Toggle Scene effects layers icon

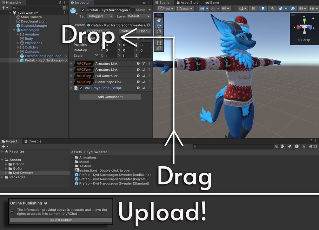(x=281, y=8)
